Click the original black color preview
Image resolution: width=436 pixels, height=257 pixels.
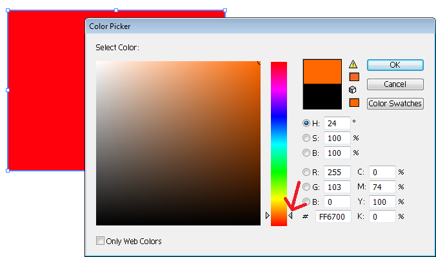(322, 97)
